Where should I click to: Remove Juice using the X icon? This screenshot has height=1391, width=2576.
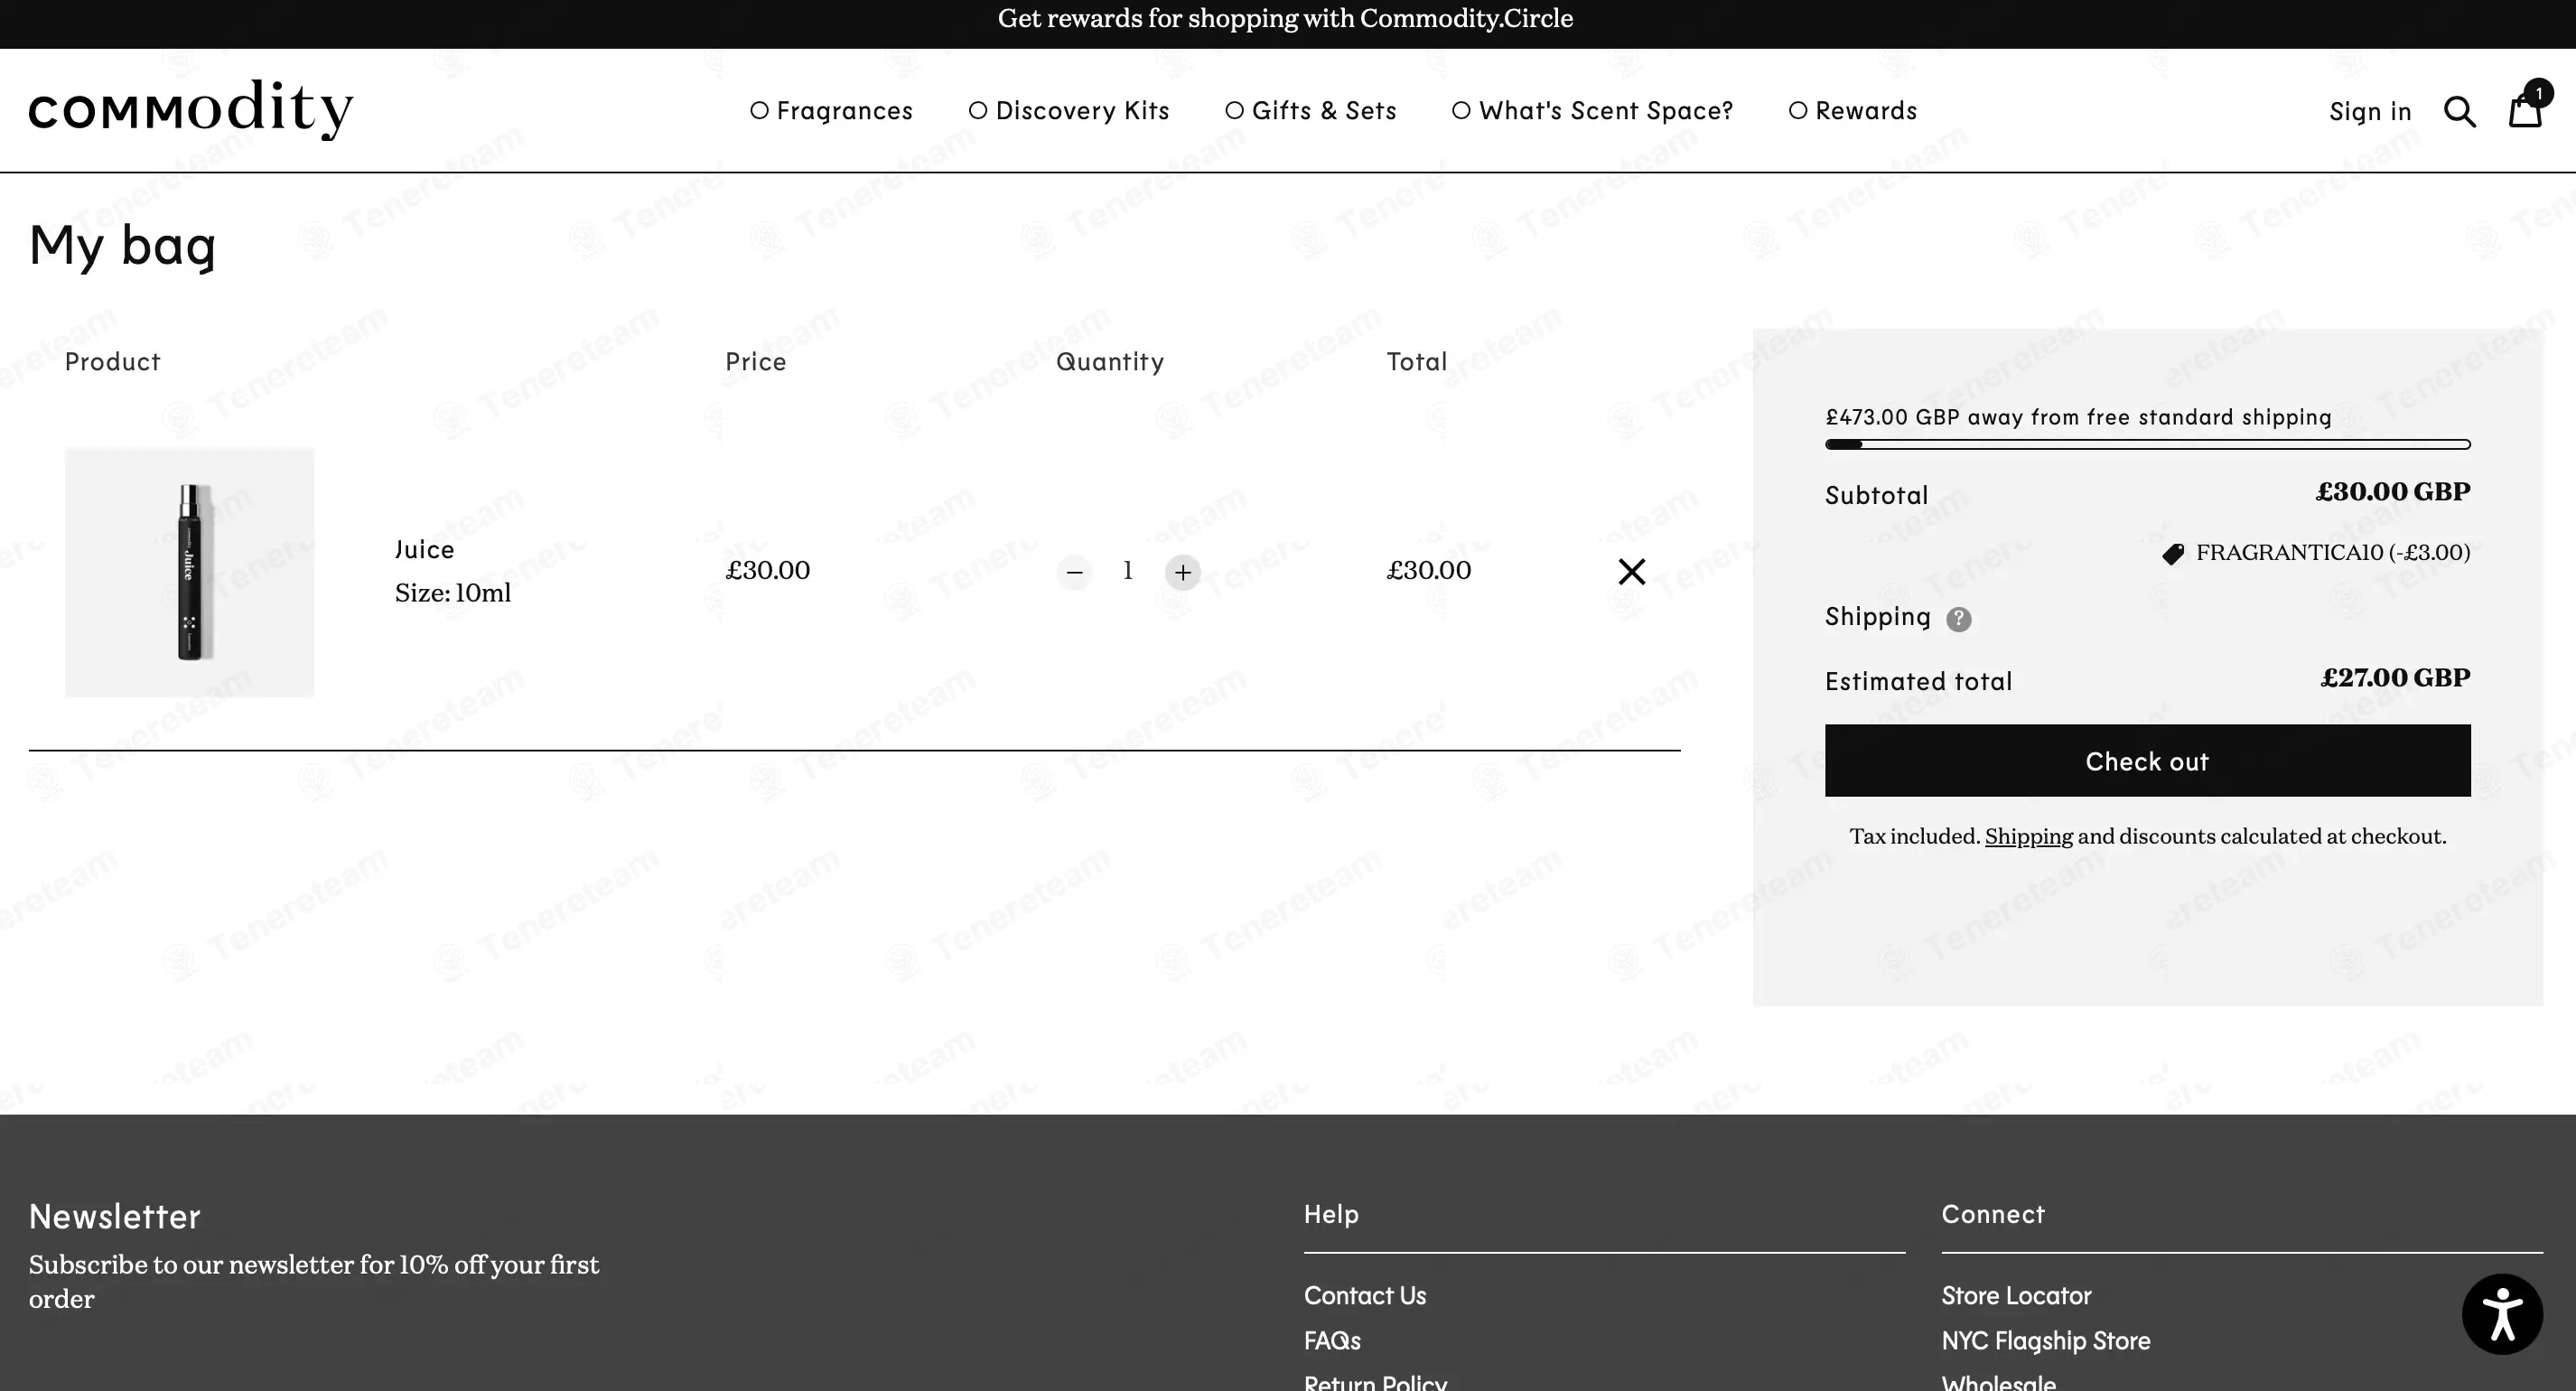[1632, 571]
